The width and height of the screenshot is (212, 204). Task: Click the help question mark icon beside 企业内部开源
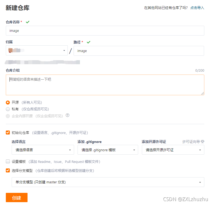point(67,115)
